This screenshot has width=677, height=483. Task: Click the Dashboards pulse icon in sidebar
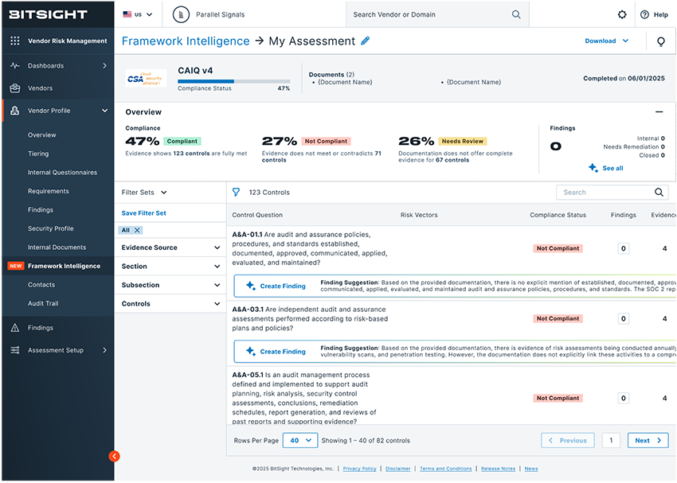pos(14,65)
